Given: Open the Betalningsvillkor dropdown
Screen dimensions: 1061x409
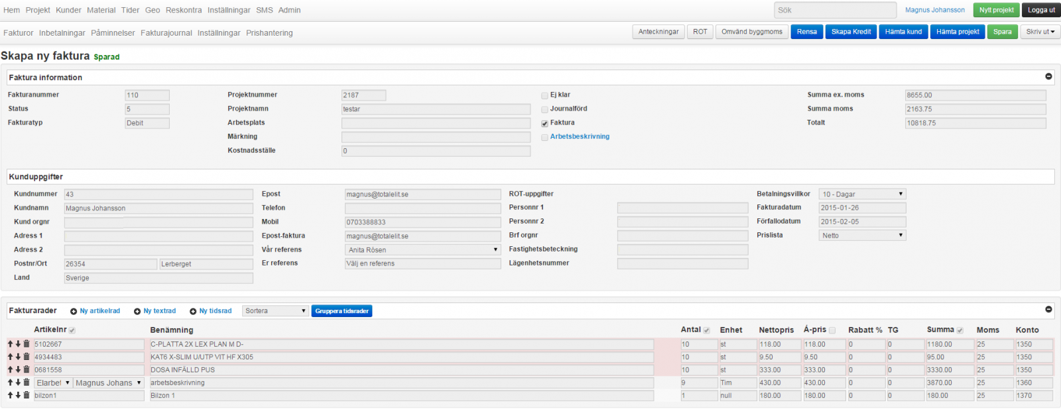Looking at the screenshot, I should [x=862, y=194].
